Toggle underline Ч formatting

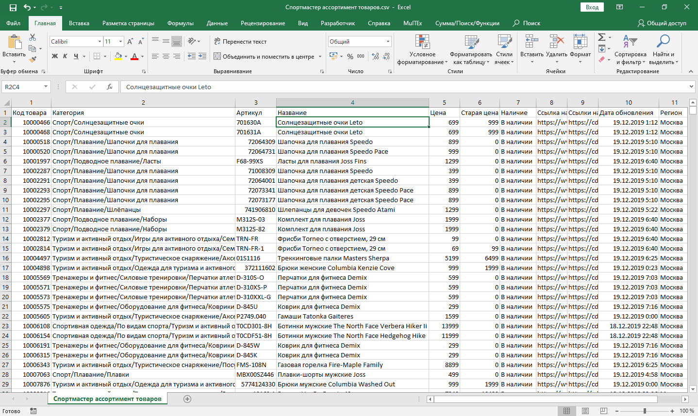click(x=76, y=57)
